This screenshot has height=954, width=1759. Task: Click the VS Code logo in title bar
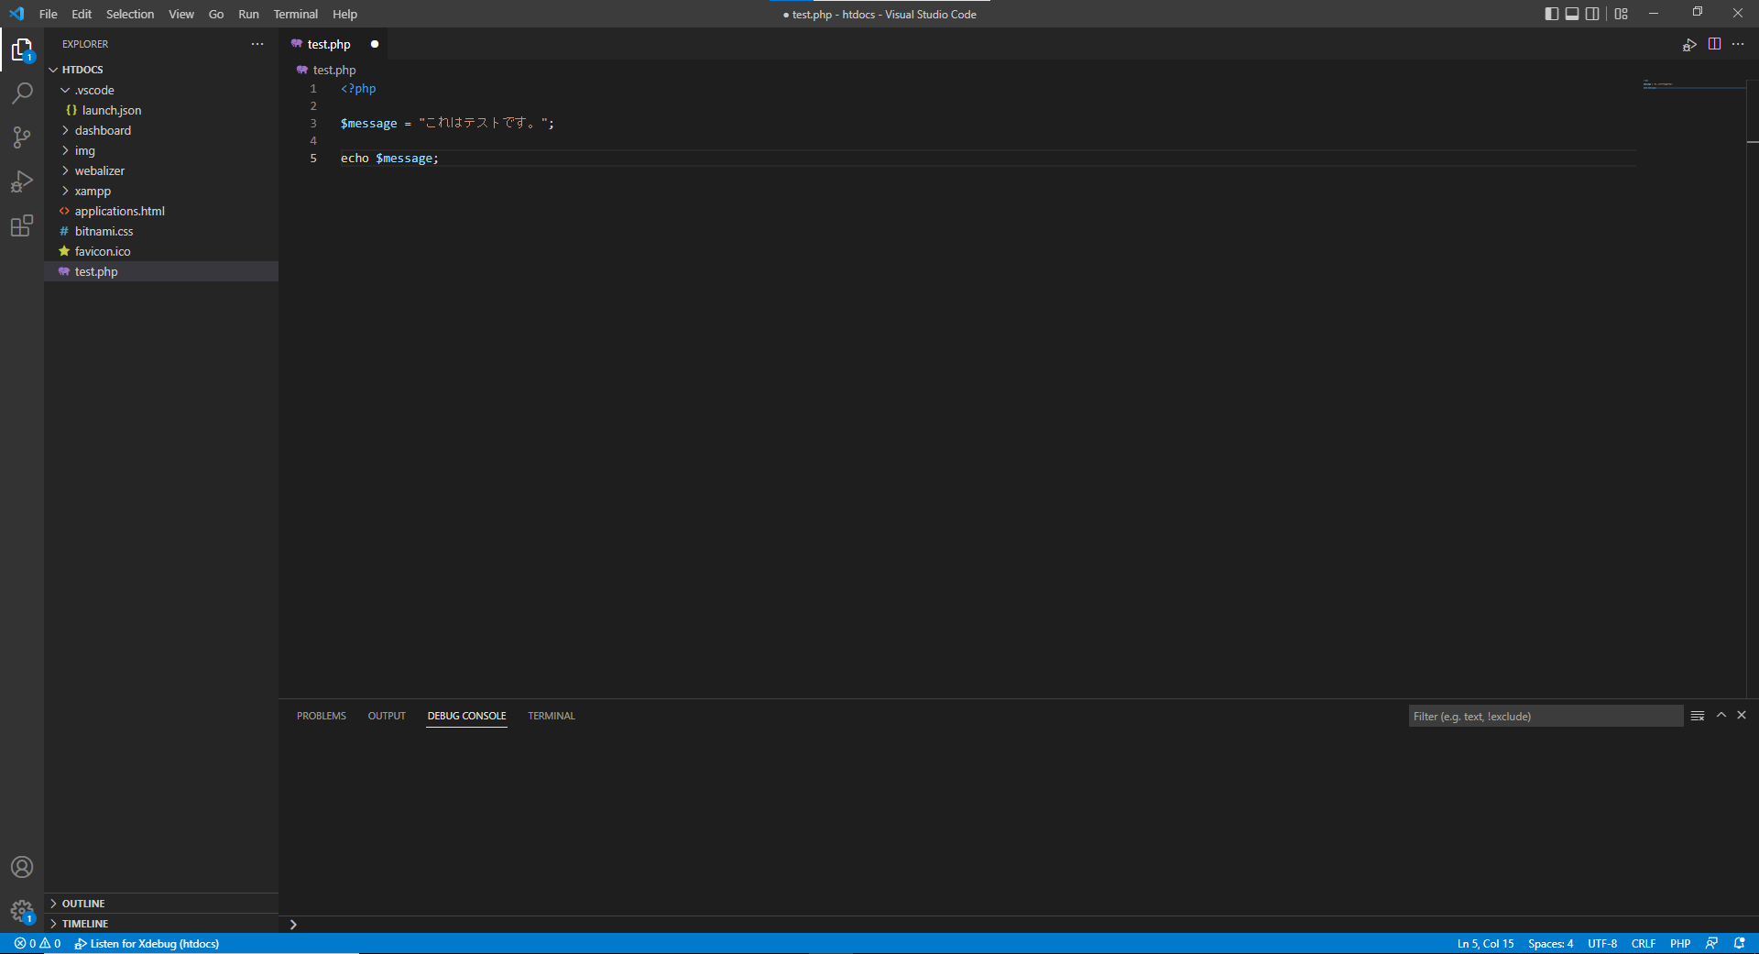click(x=16, y=14)
